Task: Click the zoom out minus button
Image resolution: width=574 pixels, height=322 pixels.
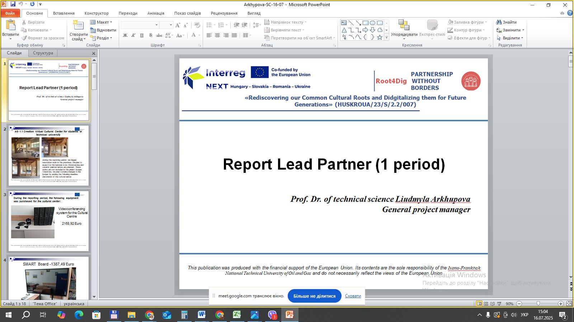Action: pyautogui.click(x=519, y=304)
